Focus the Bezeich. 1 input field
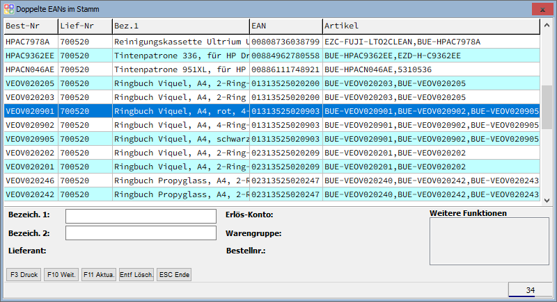Image resolution: width=557 pixels, height=302 pixels. click(141, 216)
